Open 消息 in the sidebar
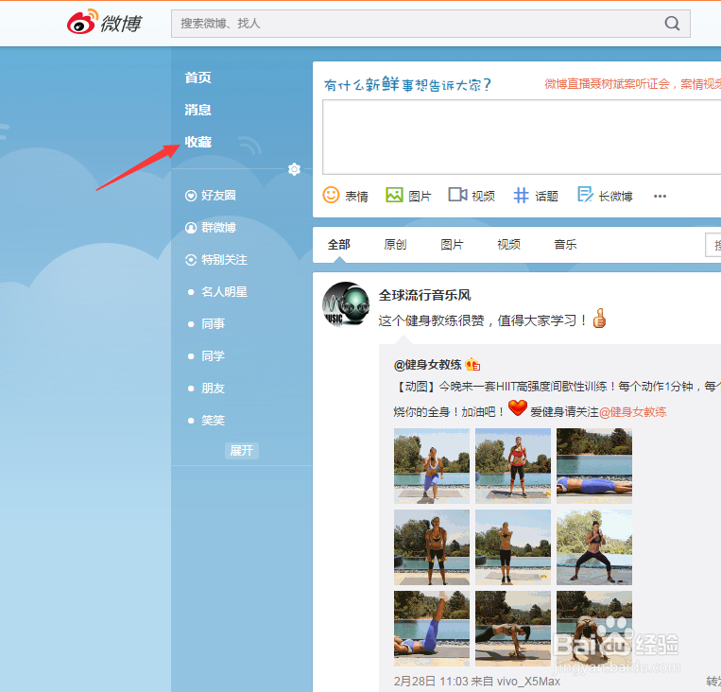 (x=197, y=110)
